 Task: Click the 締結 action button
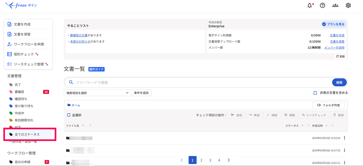[x=272, y=115]
